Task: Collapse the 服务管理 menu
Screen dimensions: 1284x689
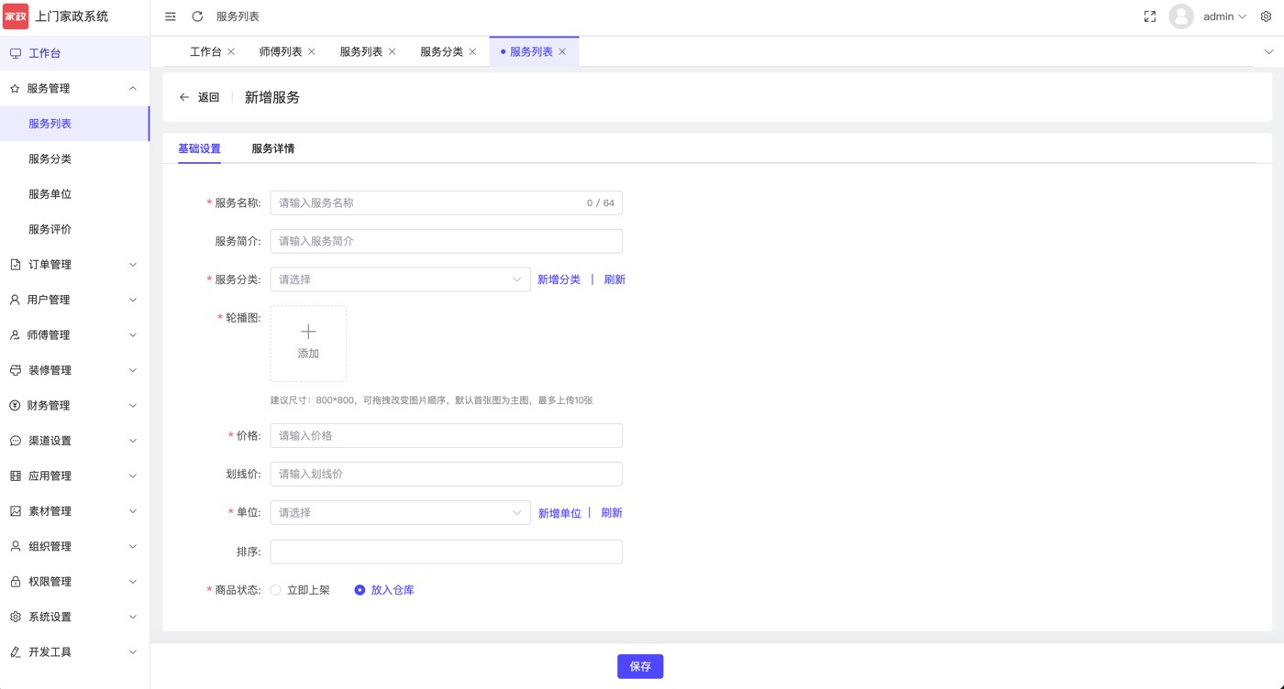Action: 74,89
